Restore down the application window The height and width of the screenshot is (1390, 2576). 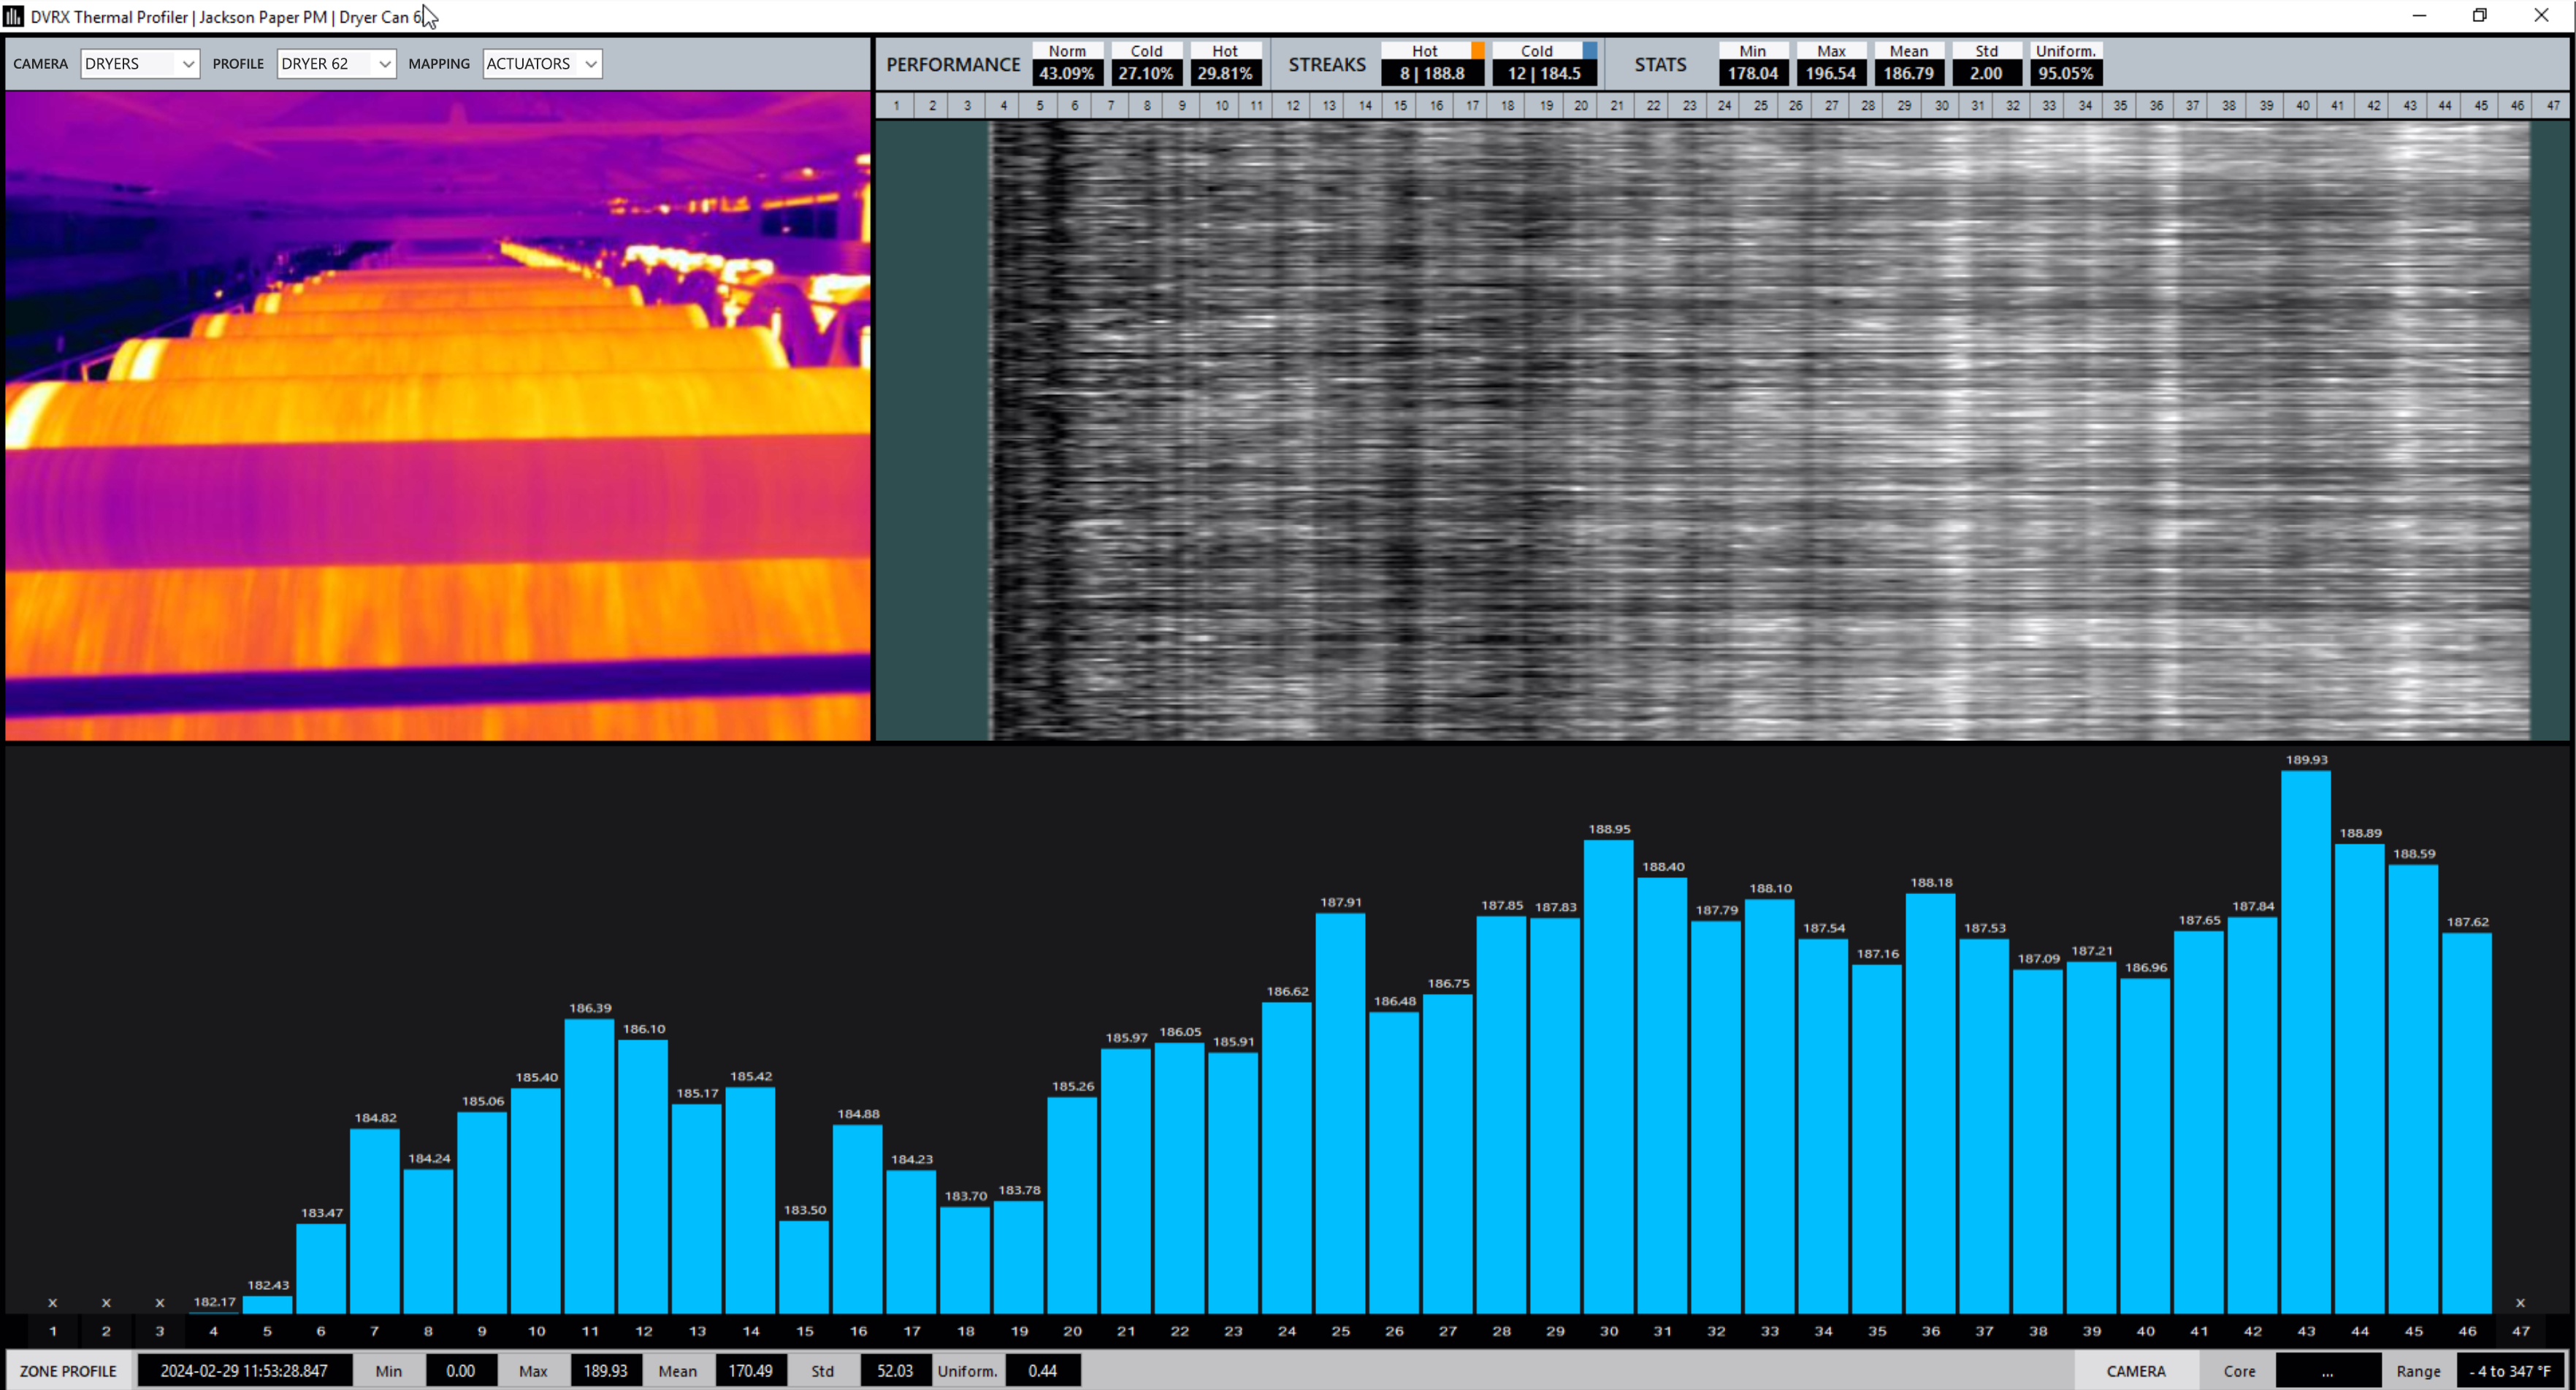pos(2480,15)
